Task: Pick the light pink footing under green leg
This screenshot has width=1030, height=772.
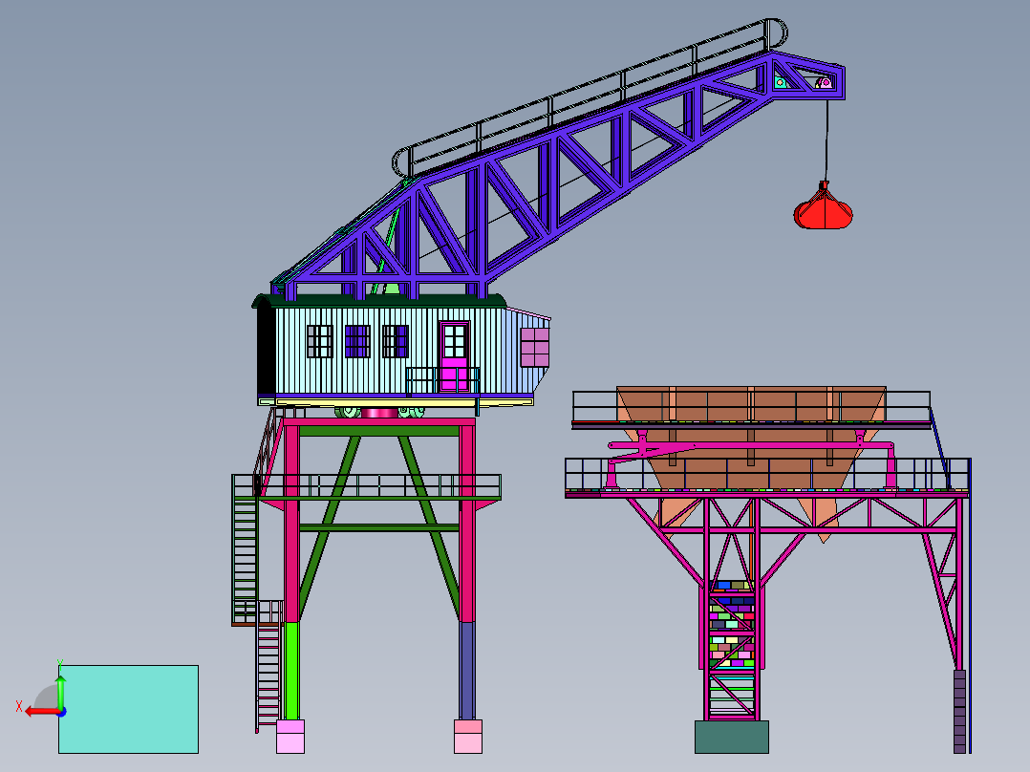Action: click(290, 737)
